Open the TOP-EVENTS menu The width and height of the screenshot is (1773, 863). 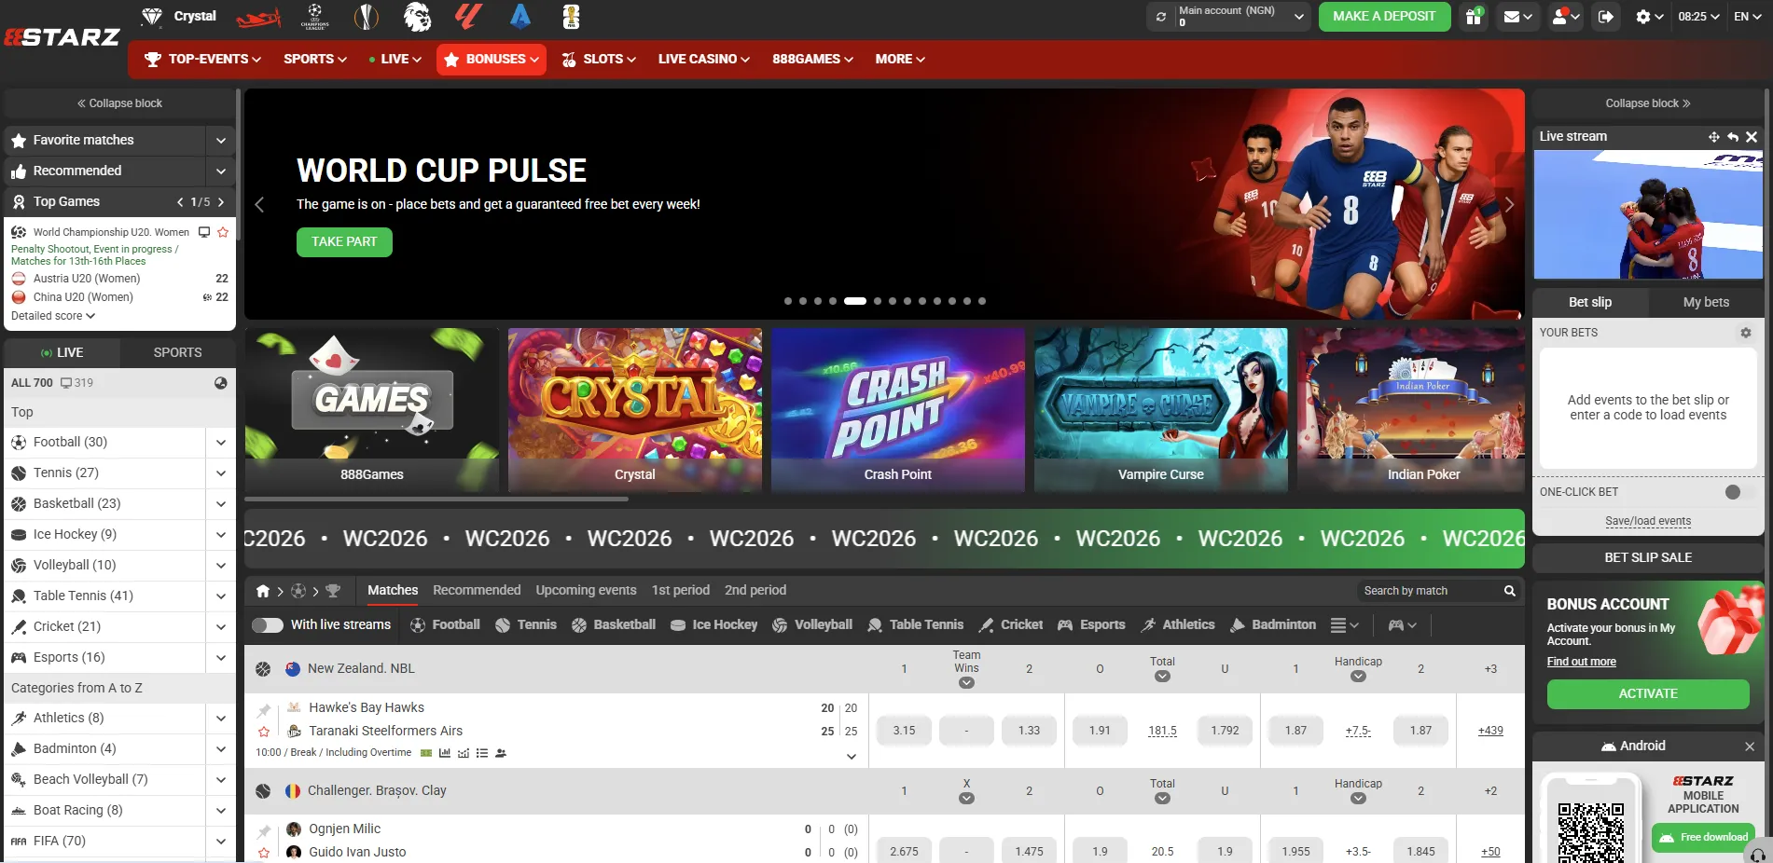(x=202, y=59)
